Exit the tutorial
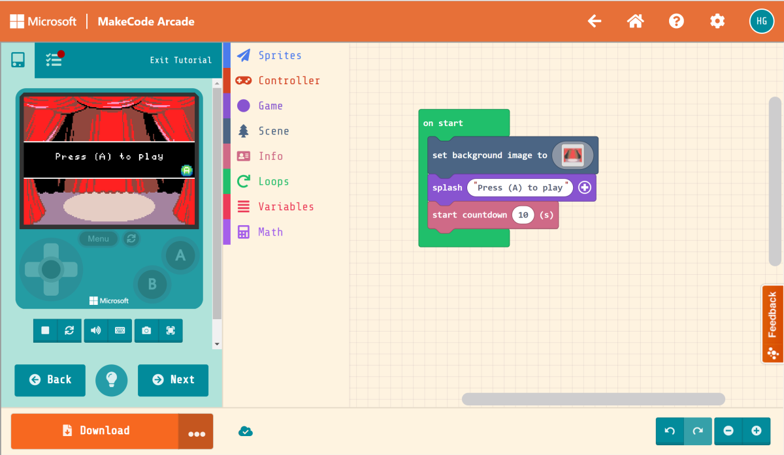The height and width of the screenshot is (455, 784). [x=180, y=60]
